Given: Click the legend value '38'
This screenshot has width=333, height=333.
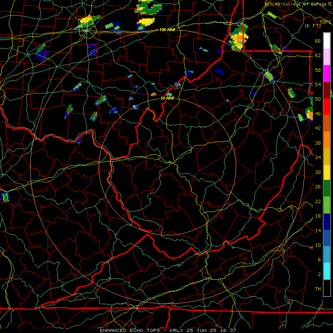Looking at the screenshot, I should [318, 143].
